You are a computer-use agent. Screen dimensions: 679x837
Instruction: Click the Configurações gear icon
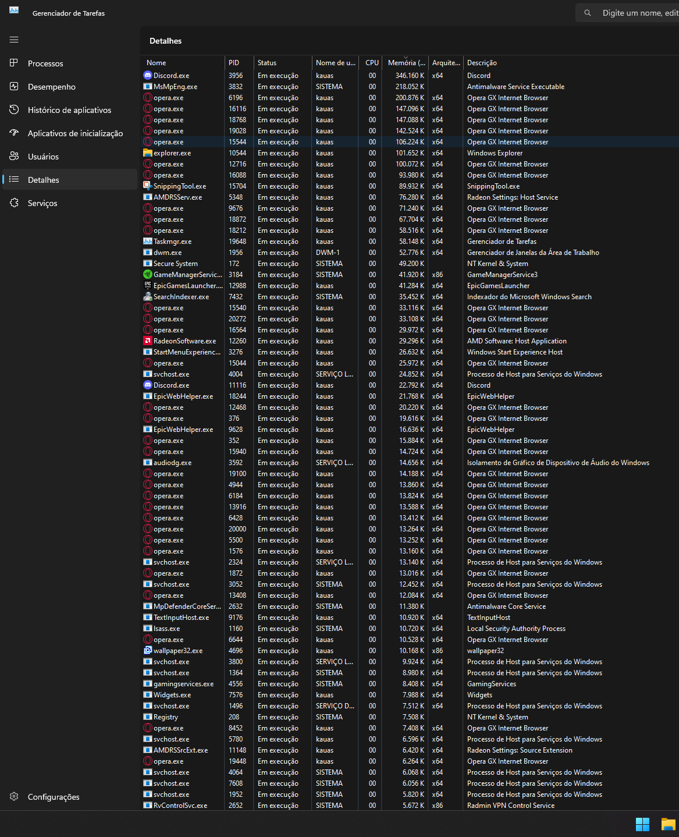(x=14, y=796)
